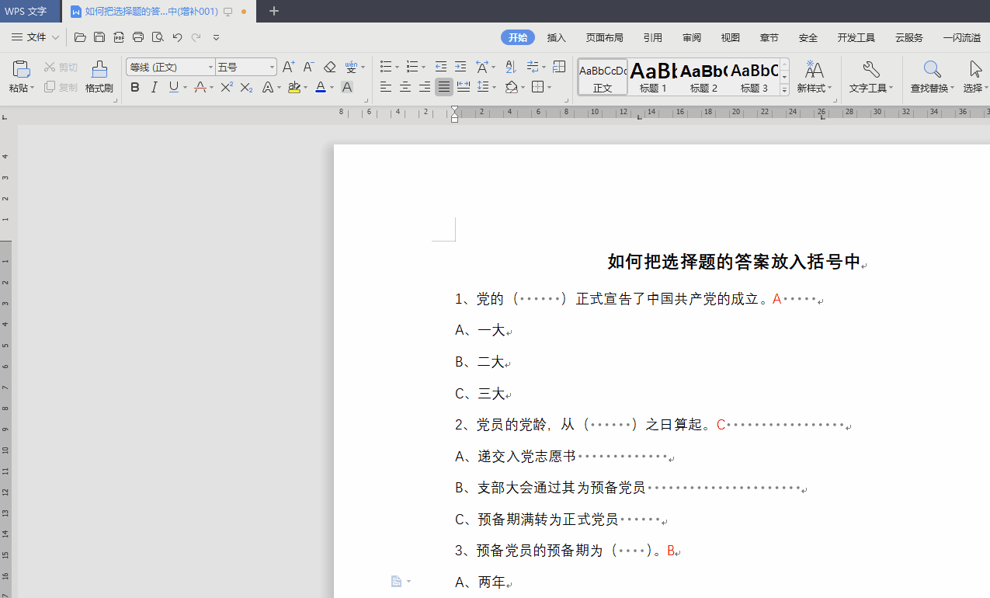
Task: Add a new document tab with plus
Action: (x=273, y=12)
